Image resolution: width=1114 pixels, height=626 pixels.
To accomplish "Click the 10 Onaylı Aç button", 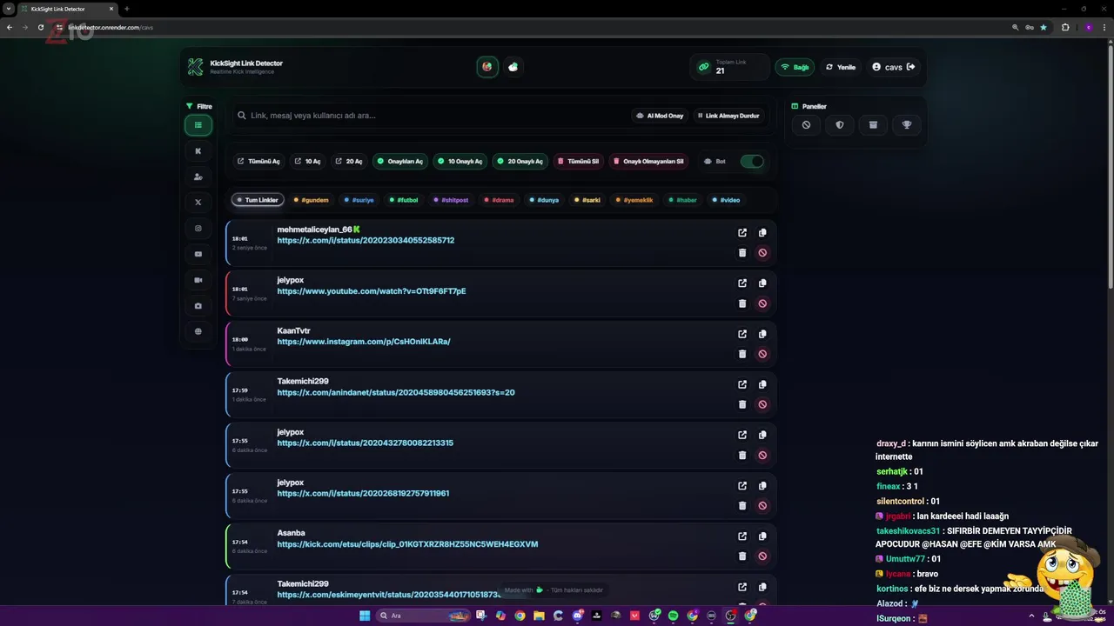I will pos(460,162).
